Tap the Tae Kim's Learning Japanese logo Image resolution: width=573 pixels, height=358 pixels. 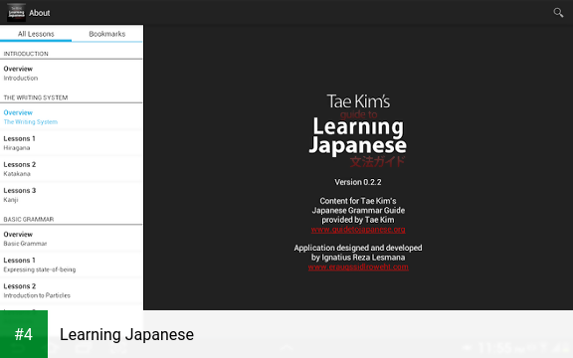coord(358,130)
